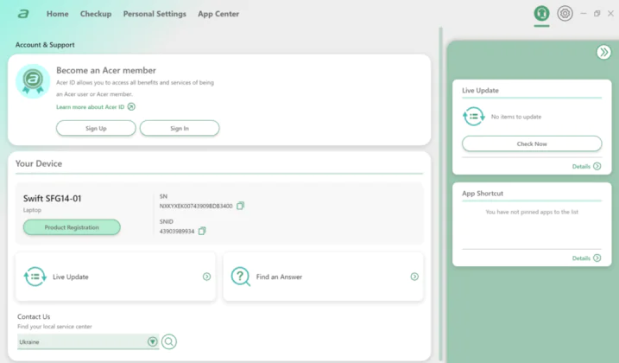The image size is (619, 363).
Task: Copy the SN serial number
Action: coord(240,206)
